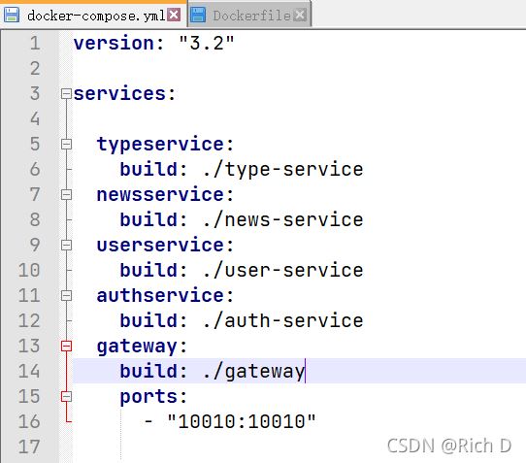Screen dimensions: 526x463
Task: Click the typeservice: key
Action: point(165,145)
